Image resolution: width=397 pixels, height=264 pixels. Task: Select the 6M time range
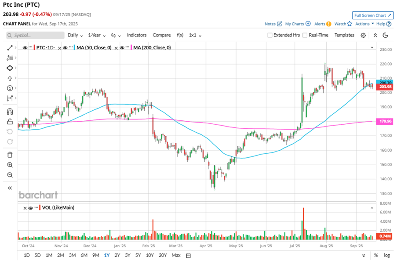(84, 255)
